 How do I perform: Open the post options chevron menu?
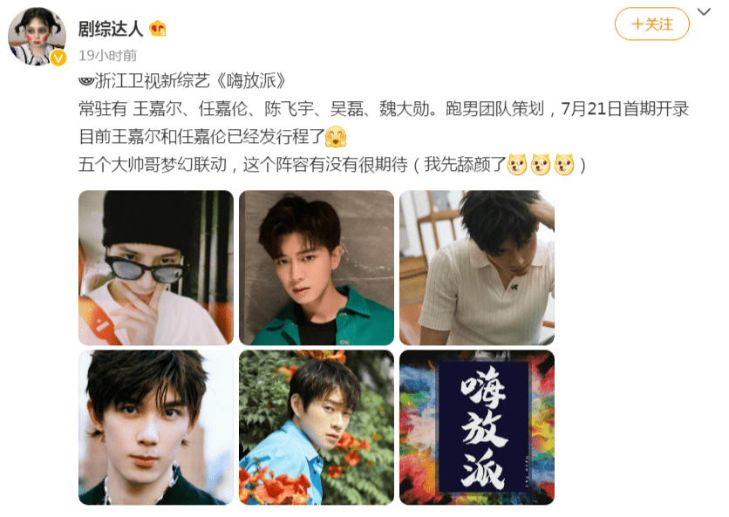704,12
